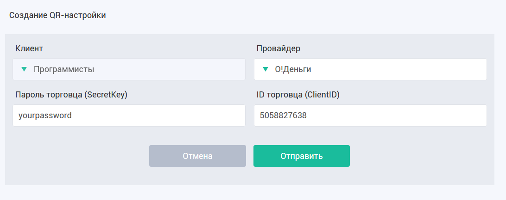Click empty area right of 5058827638
Viewport: 506px width, 200px height.
(x=397, y=115)
